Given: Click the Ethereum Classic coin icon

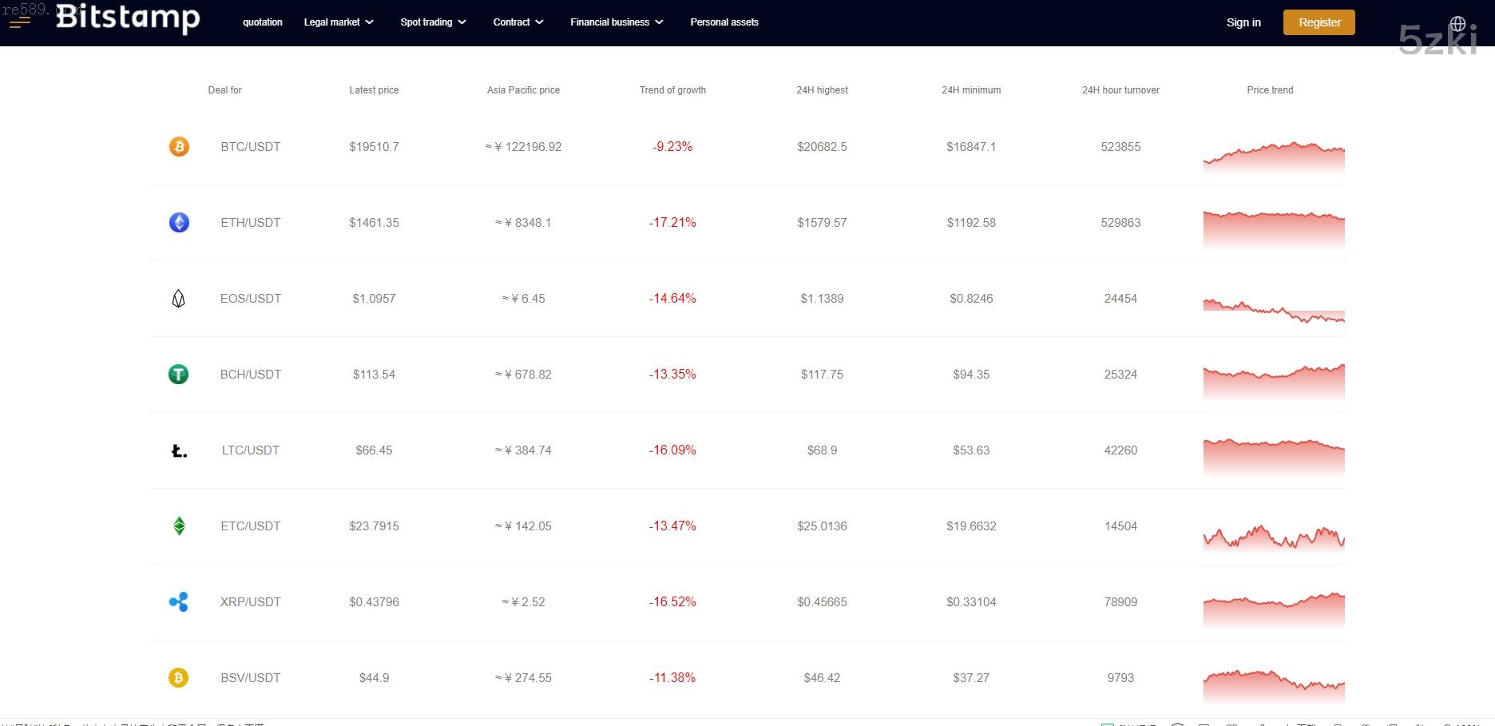Looking at the screenshot, I should click(x=179, y=526).
